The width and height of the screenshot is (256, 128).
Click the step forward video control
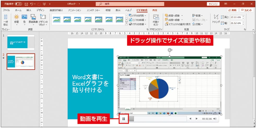pyautogui.click(x=196, y=119)
